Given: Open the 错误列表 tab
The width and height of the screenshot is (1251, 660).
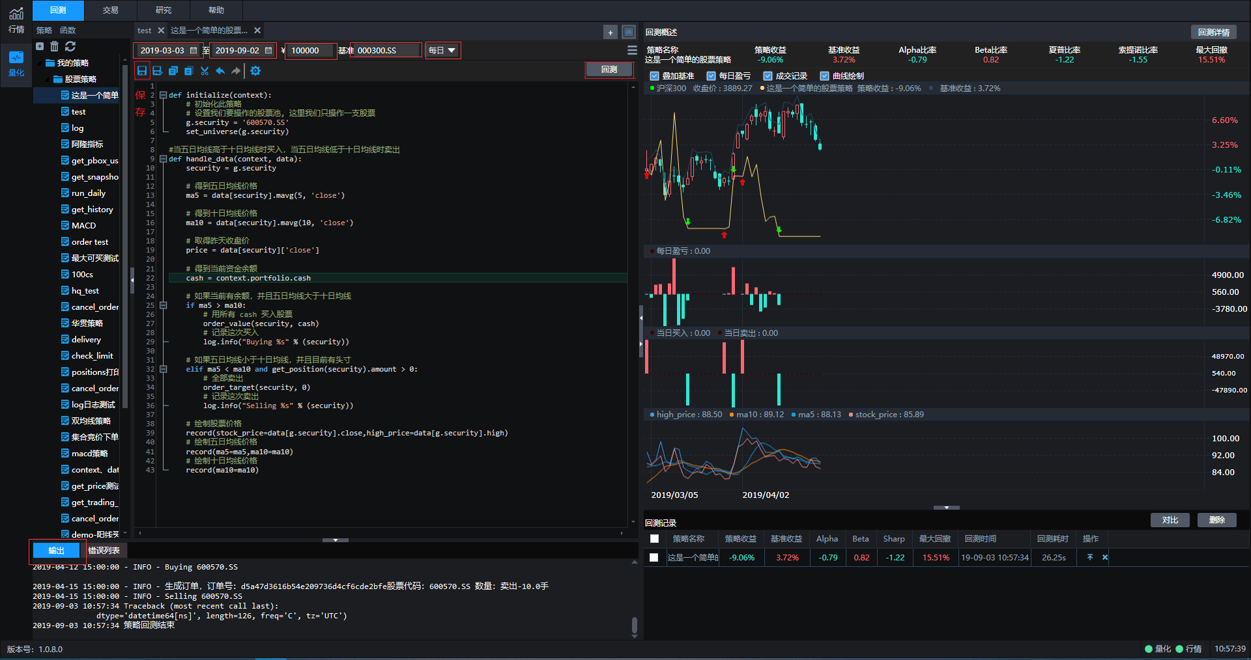Looking at the screenshot, I should pyautogui.click(x=104, y=551).
